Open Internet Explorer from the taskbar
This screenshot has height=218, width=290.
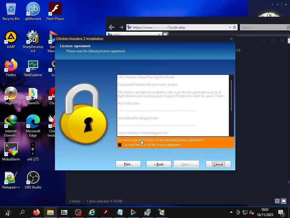coord(92,212)
